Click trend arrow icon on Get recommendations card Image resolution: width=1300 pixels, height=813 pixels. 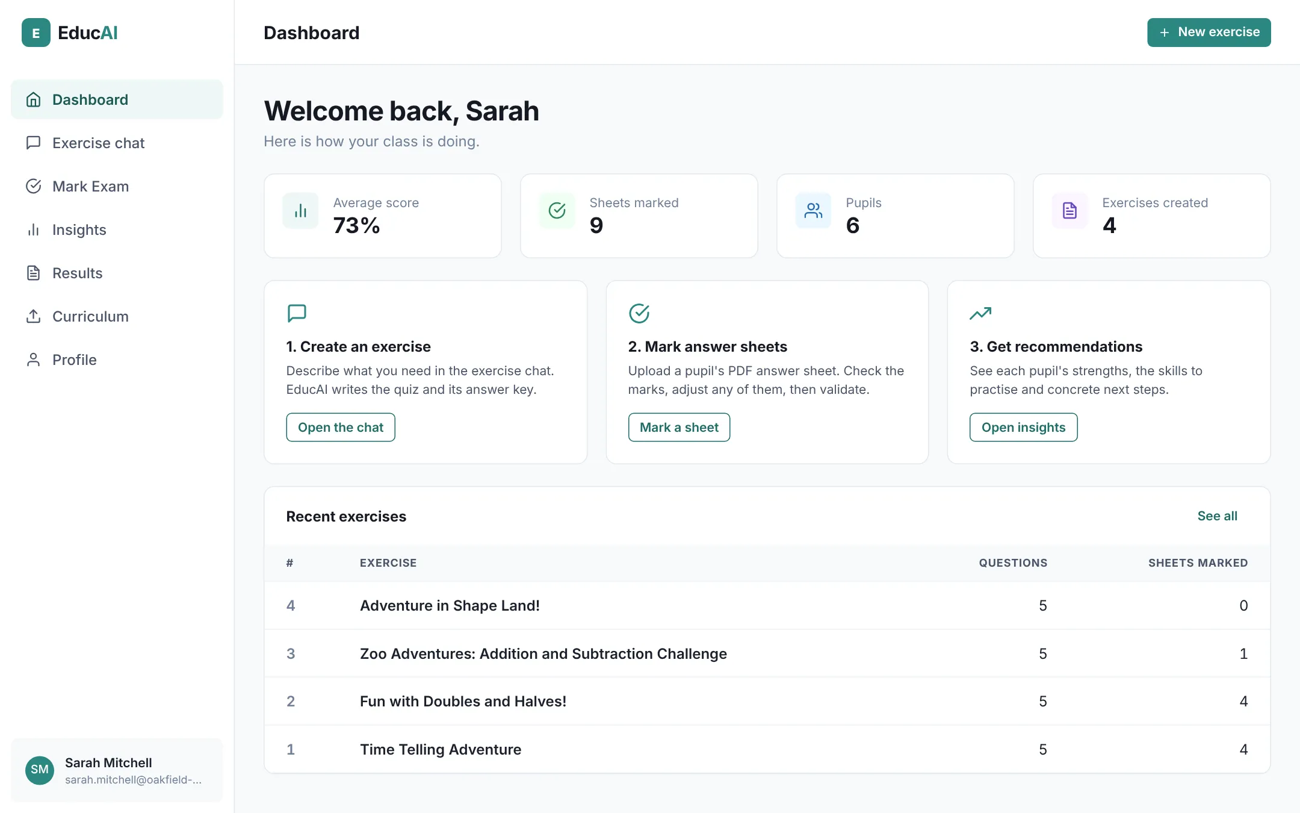980,313
